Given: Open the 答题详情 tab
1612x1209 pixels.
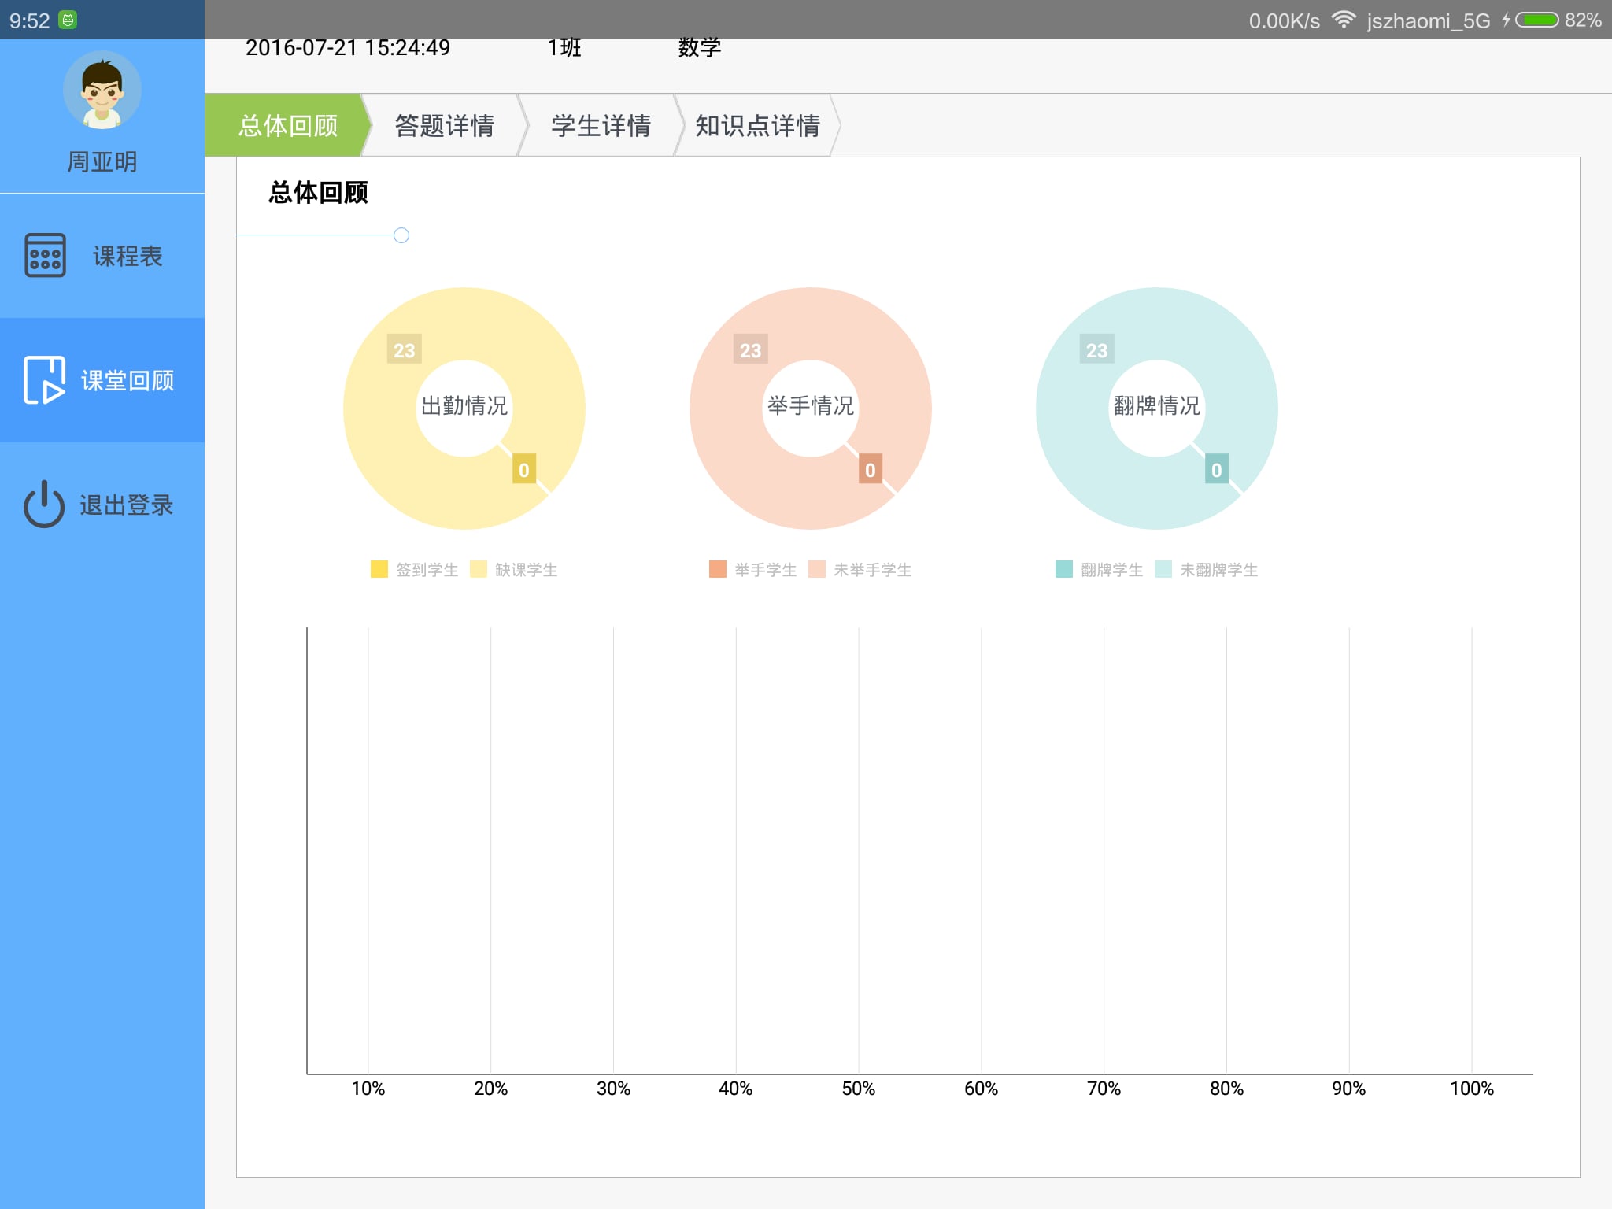Looking at the screenshot, I should (445, 125).
